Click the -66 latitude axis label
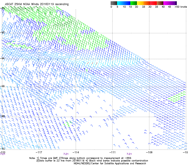 (2, 86)
